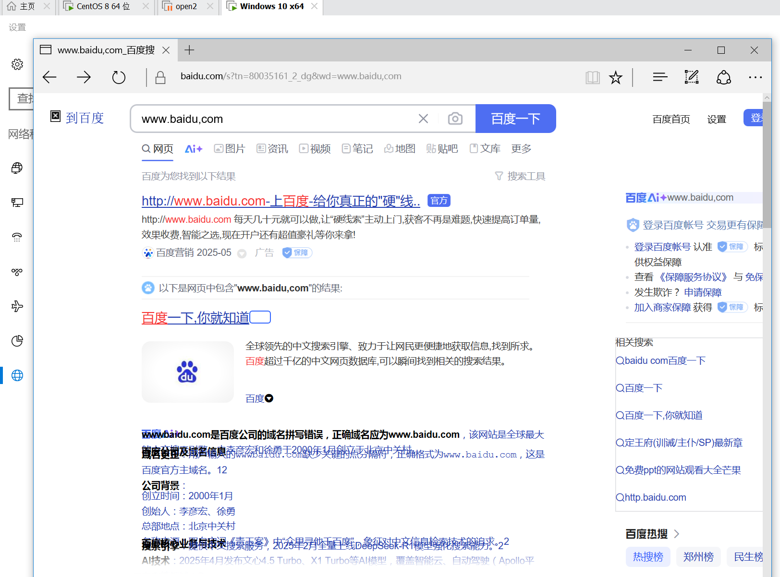Open the 《保障服务协议》 link
Screen dimensions: 780x577
pyautogui.click(x=693, y=277)
